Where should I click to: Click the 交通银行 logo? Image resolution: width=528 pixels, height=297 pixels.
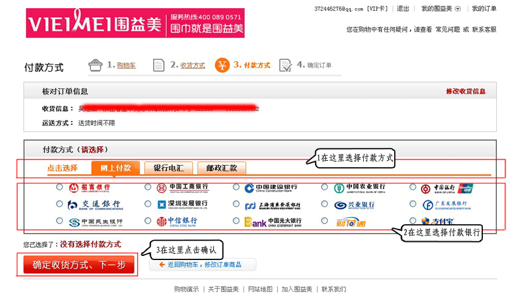pyautogui.click(x=95, y=205)
